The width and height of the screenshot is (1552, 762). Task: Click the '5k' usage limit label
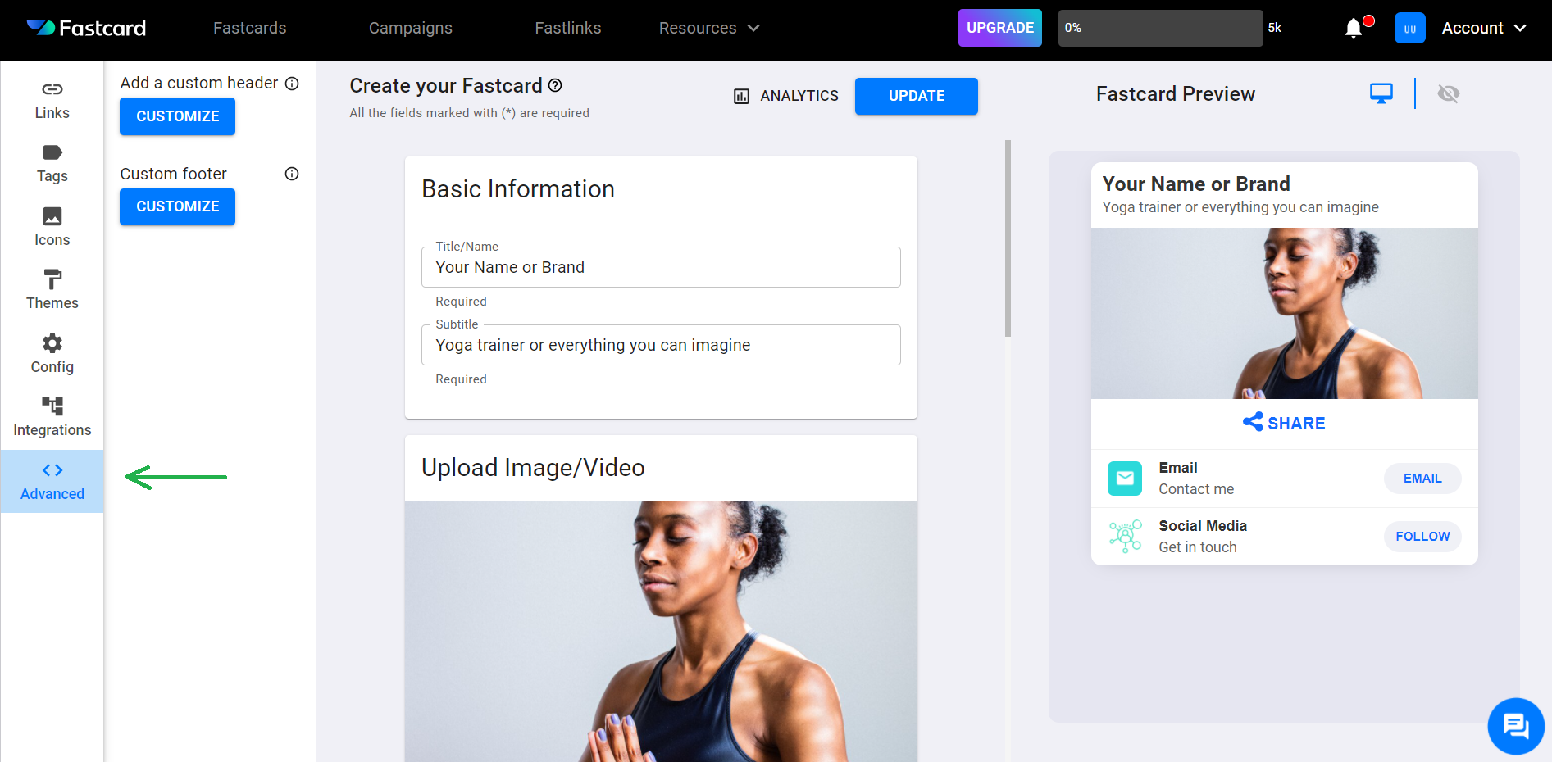tap(1274, 28)
